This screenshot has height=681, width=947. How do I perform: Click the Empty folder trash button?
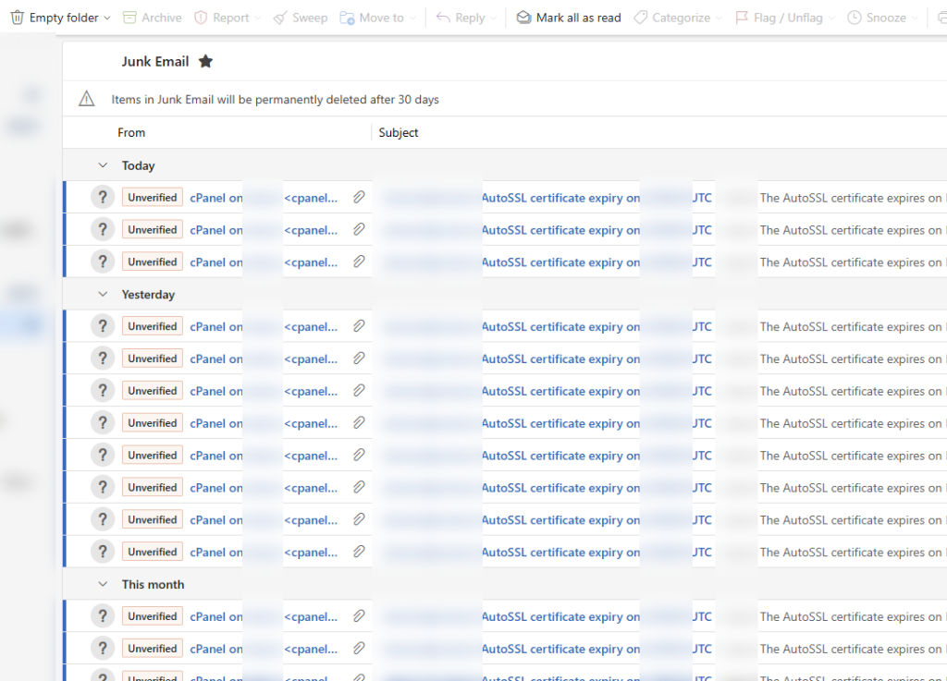(55, 18)
